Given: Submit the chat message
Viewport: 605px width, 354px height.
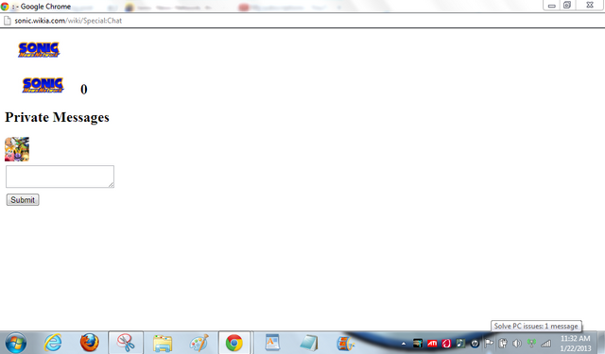Looking at the screenshot, I should tap(23, 200).
